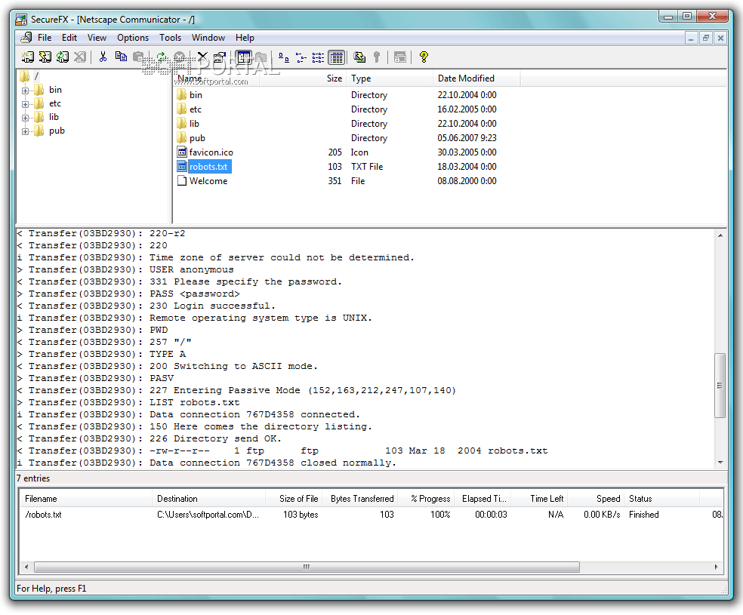Click the bin folder icon in file list
Viewport: 743px width, 615px height.
click(x=182, y=94)
